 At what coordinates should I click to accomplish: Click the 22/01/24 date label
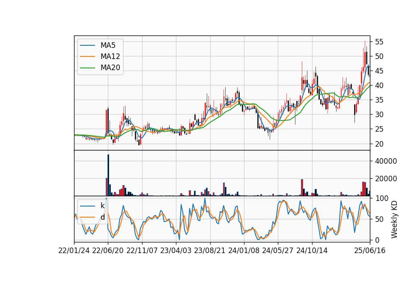pos(74,251)
